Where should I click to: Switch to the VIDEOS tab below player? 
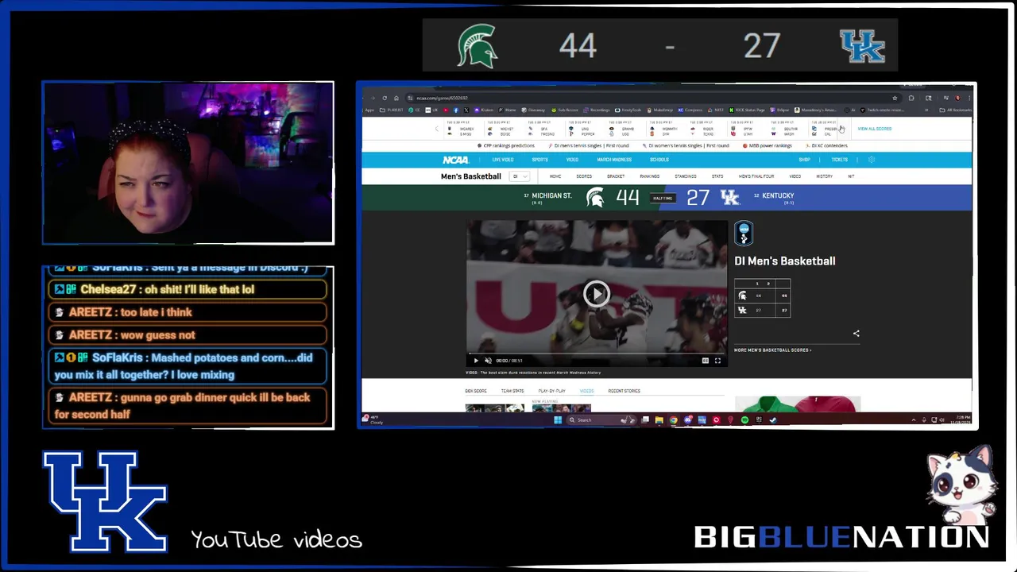coord(586,391)
